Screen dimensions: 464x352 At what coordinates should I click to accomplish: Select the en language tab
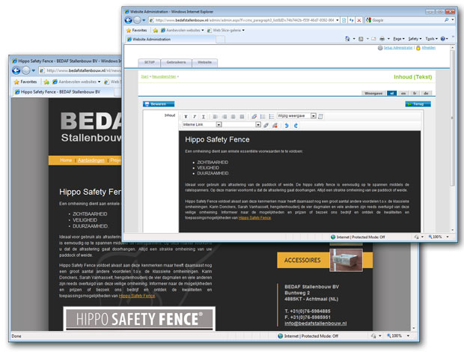[x=403, y=94]
